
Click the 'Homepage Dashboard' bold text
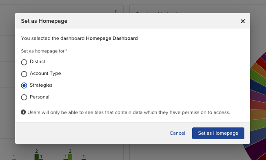pyautogui.click(x=112, y=38)
